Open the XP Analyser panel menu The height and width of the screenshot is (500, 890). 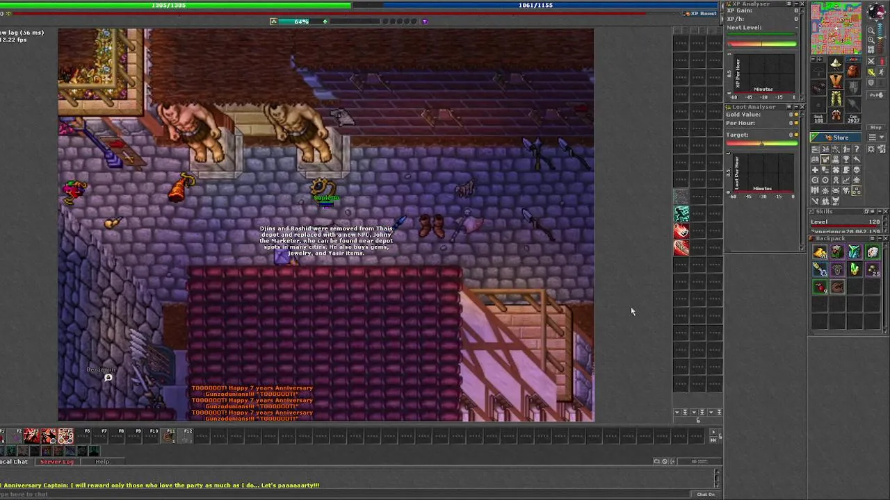(x=789, y=3)
